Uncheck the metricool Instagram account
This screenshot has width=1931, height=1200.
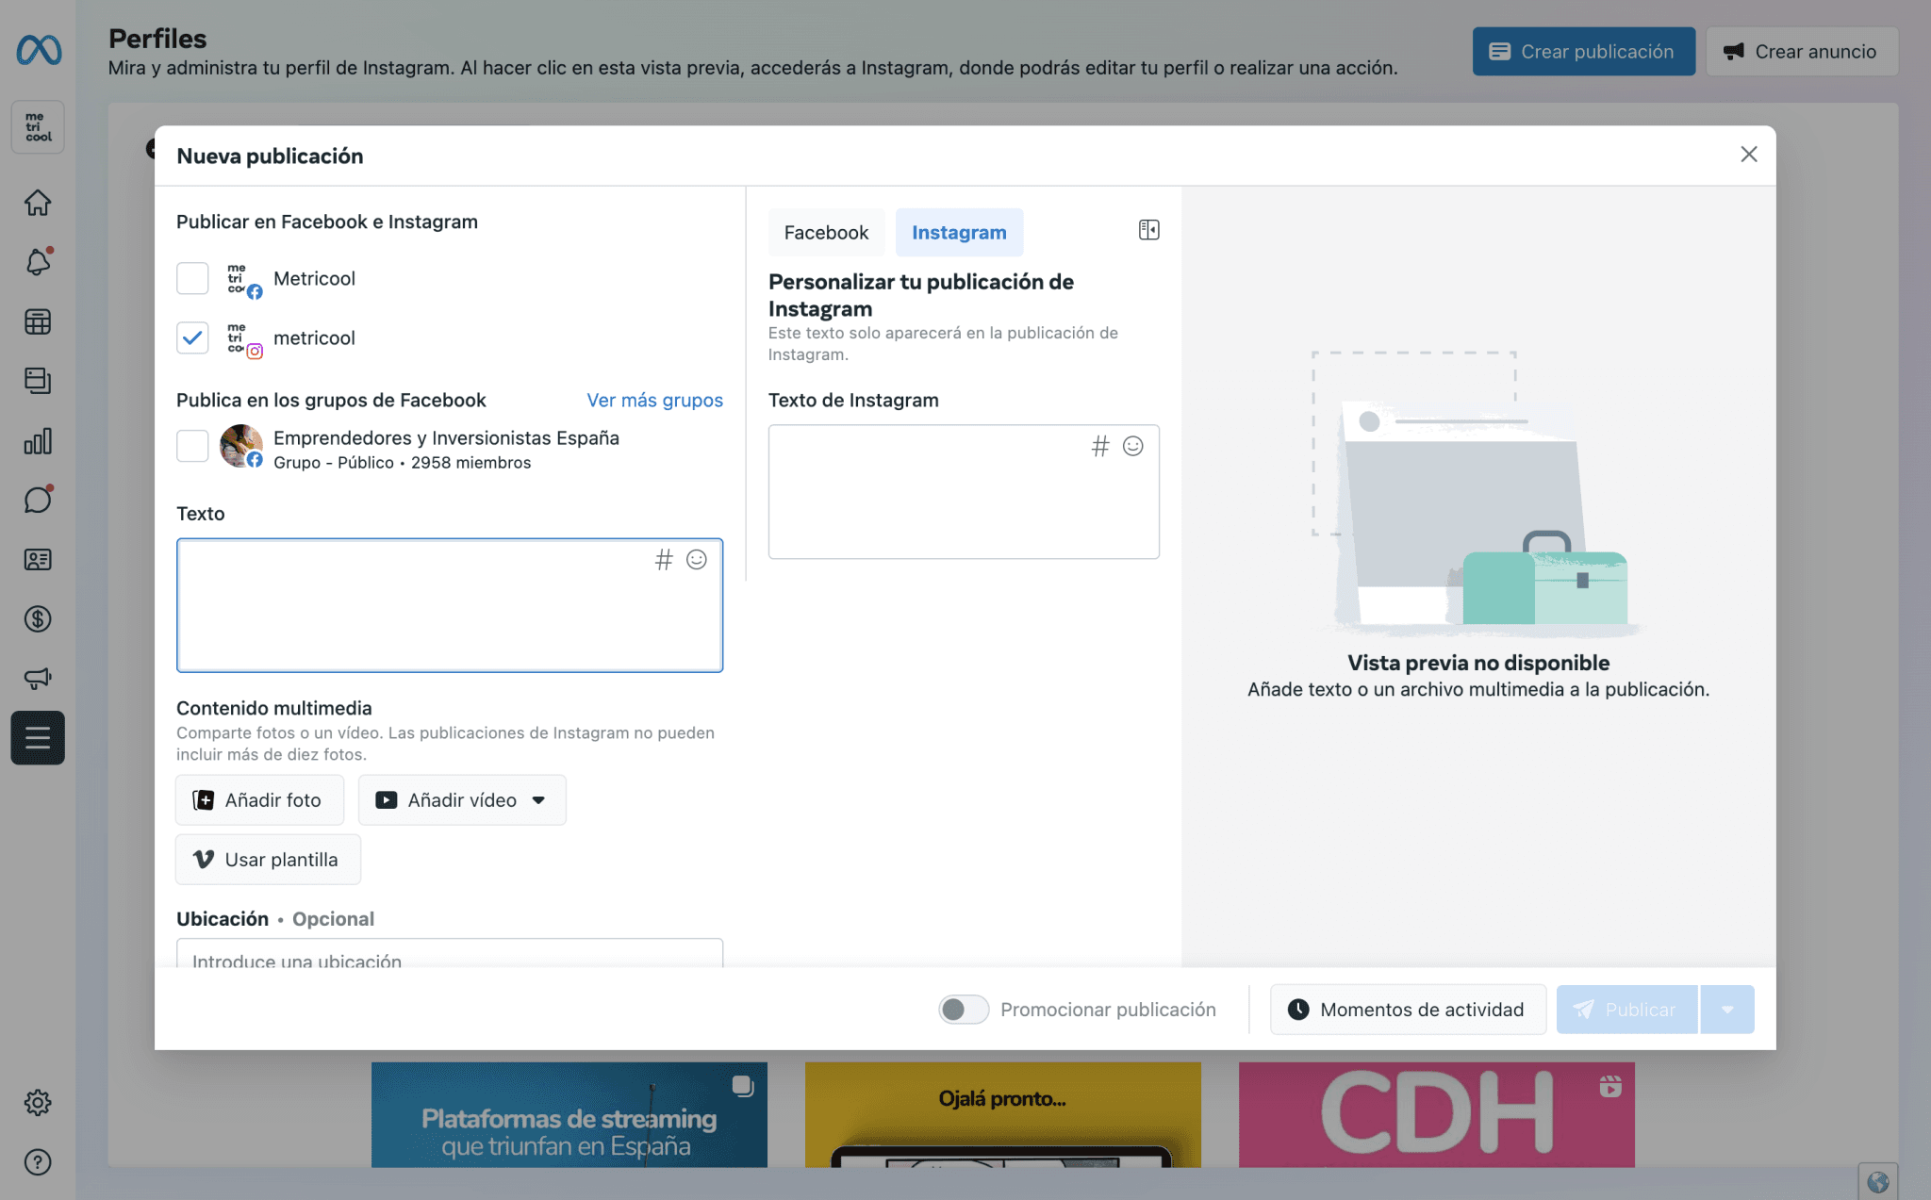pyautogui.click(x=192, y=337)
